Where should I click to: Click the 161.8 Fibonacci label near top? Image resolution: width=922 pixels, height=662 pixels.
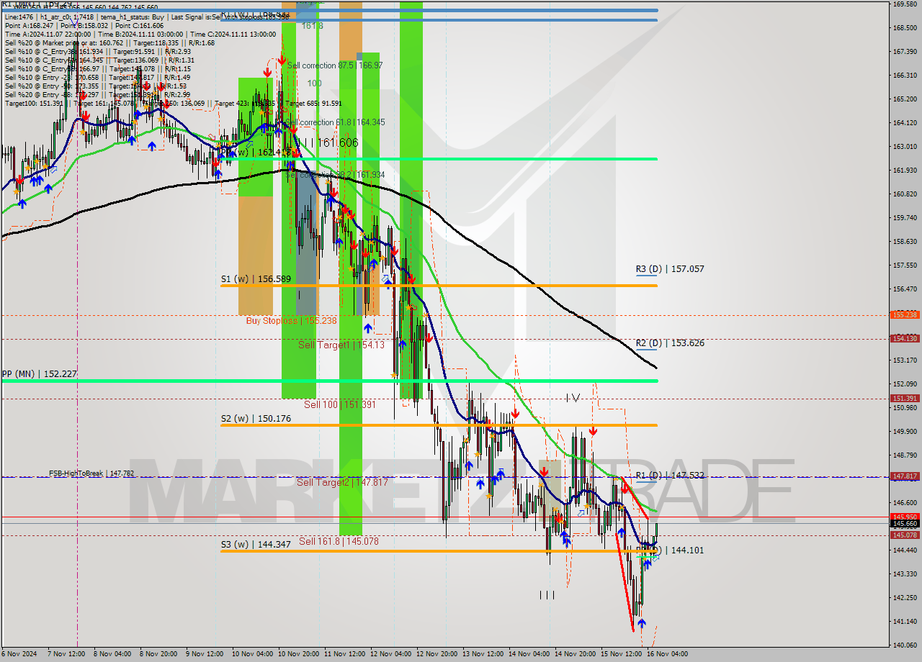pyautogui.click(x=312, y=26)
